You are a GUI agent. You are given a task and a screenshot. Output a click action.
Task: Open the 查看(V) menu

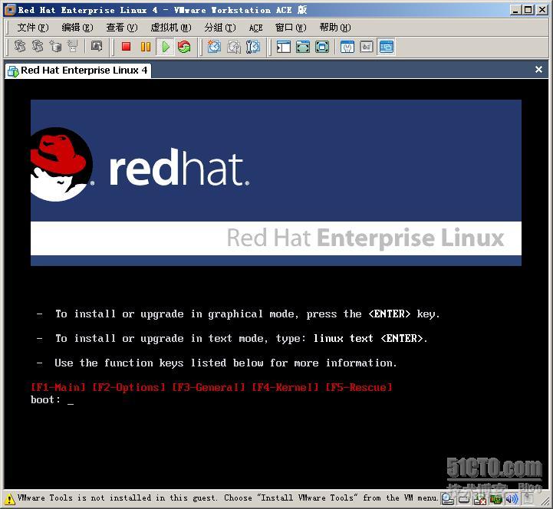coord(122,28)
